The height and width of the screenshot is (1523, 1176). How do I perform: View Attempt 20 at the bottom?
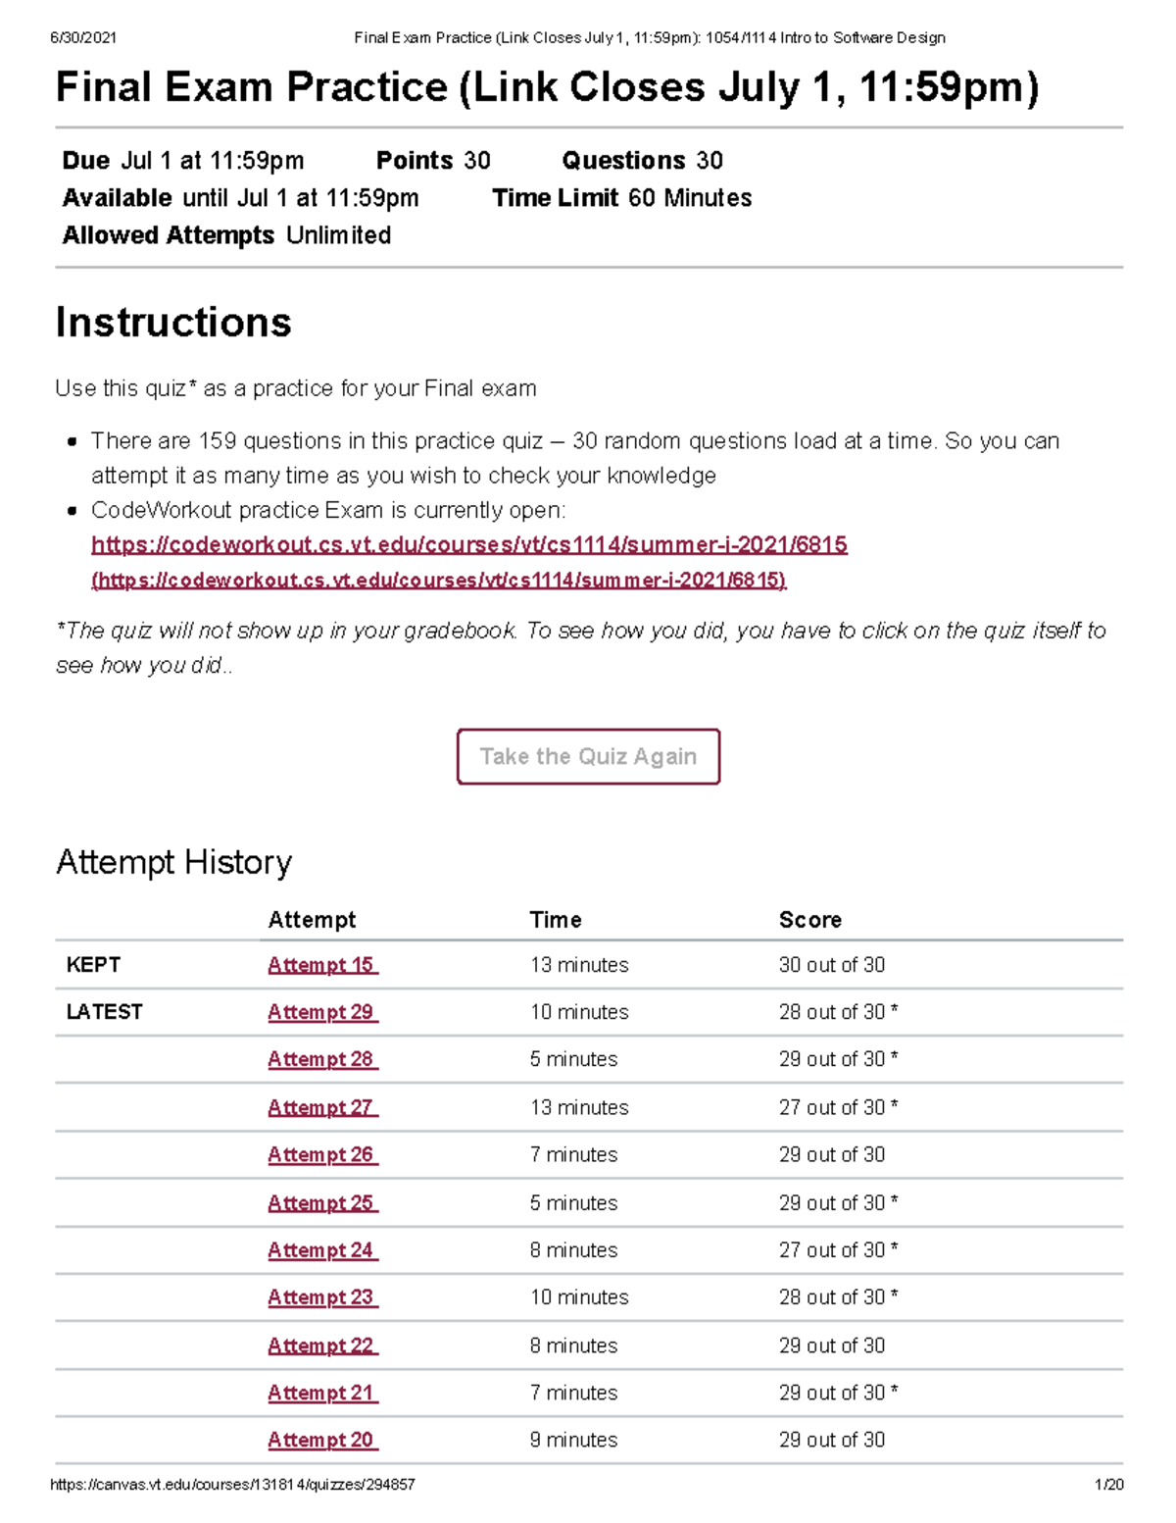(x=320, y=1440)
